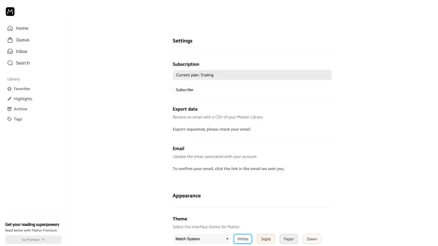Choose the Sepia theme swatch
This screenshot has width=438, height=246.
[266, 239]
